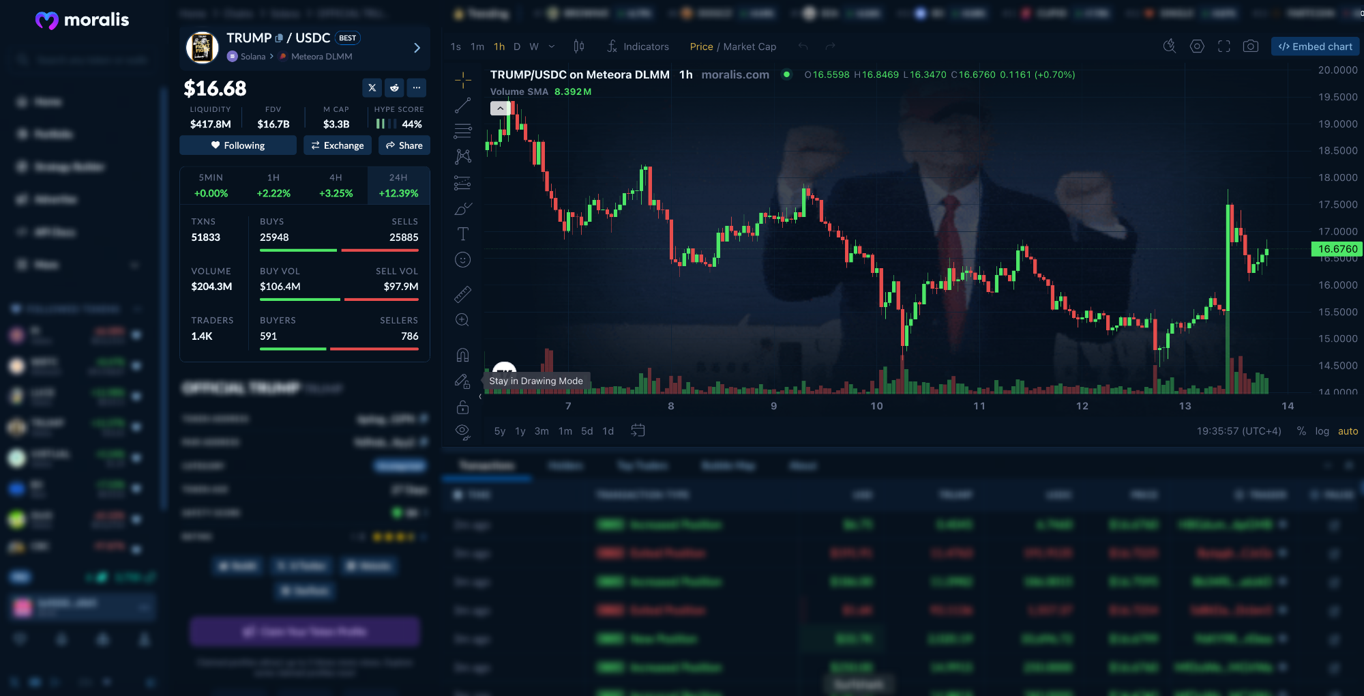
Task: Select the W weekly chart interval
Action: (x=534, y=46)
